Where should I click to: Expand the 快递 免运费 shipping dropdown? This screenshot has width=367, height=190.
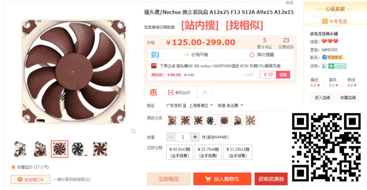[x=230, y=106]
